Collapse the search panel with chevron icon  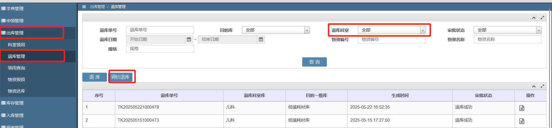[x=534, y=18]
